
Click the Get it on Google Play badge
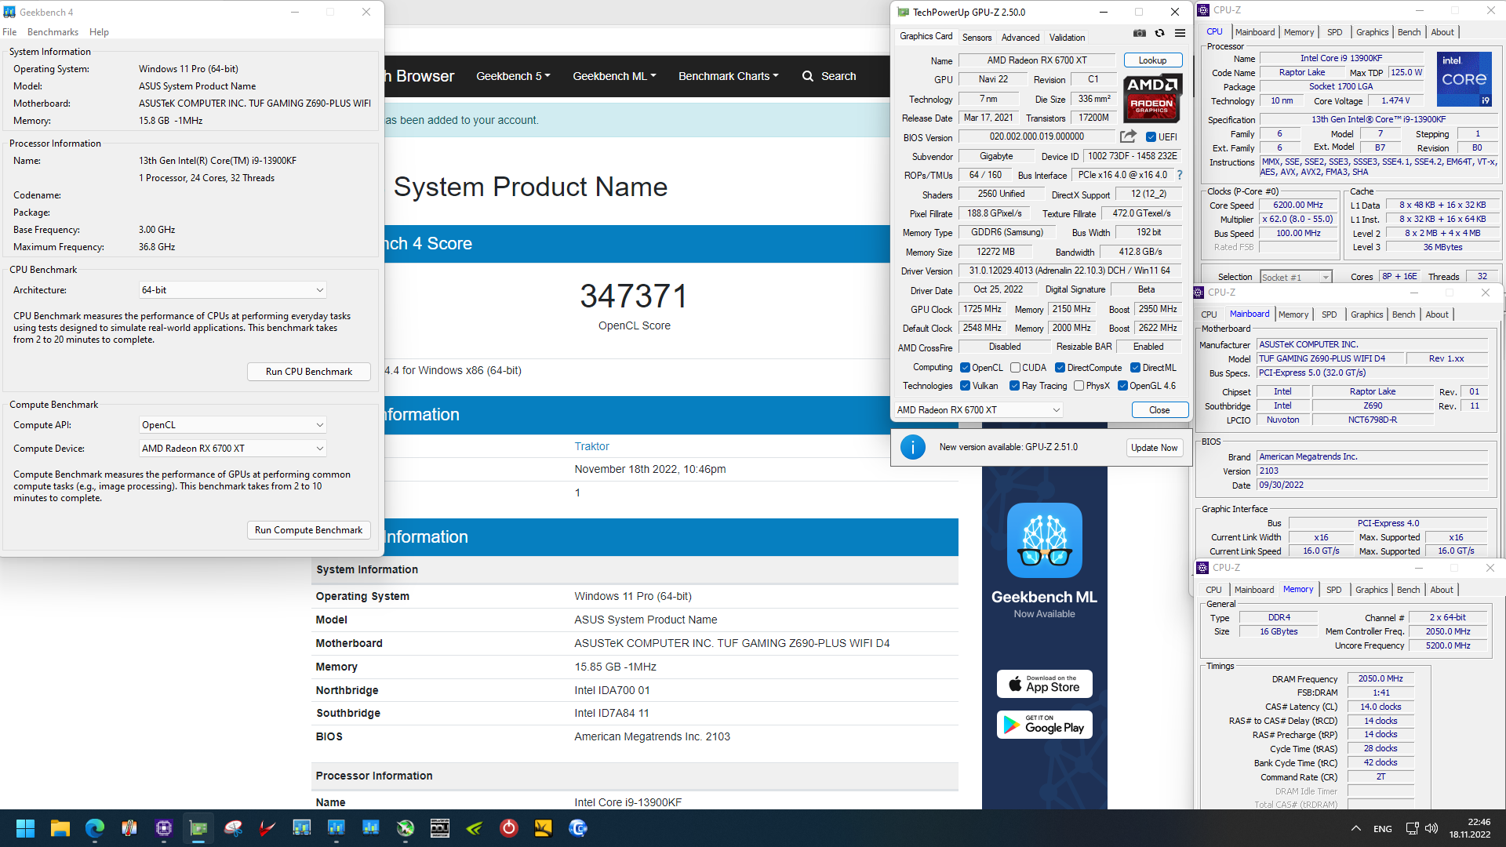point(1045,725)
